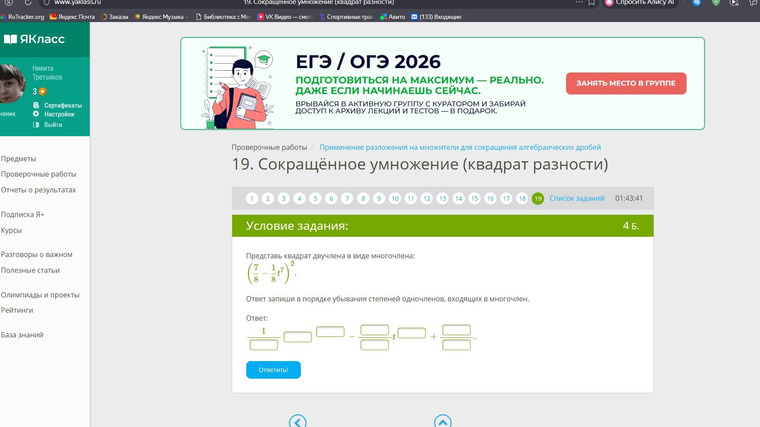Go to task number 4

click(x=300, y=199)
